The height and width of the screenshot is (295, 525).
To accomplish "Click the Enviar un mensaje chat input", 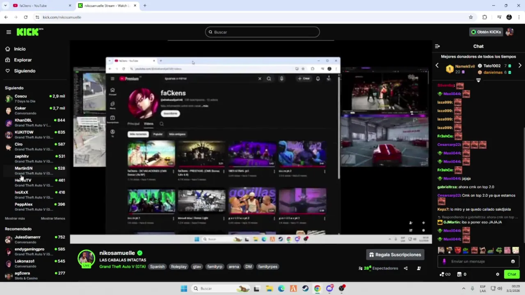I will point(478,261).
